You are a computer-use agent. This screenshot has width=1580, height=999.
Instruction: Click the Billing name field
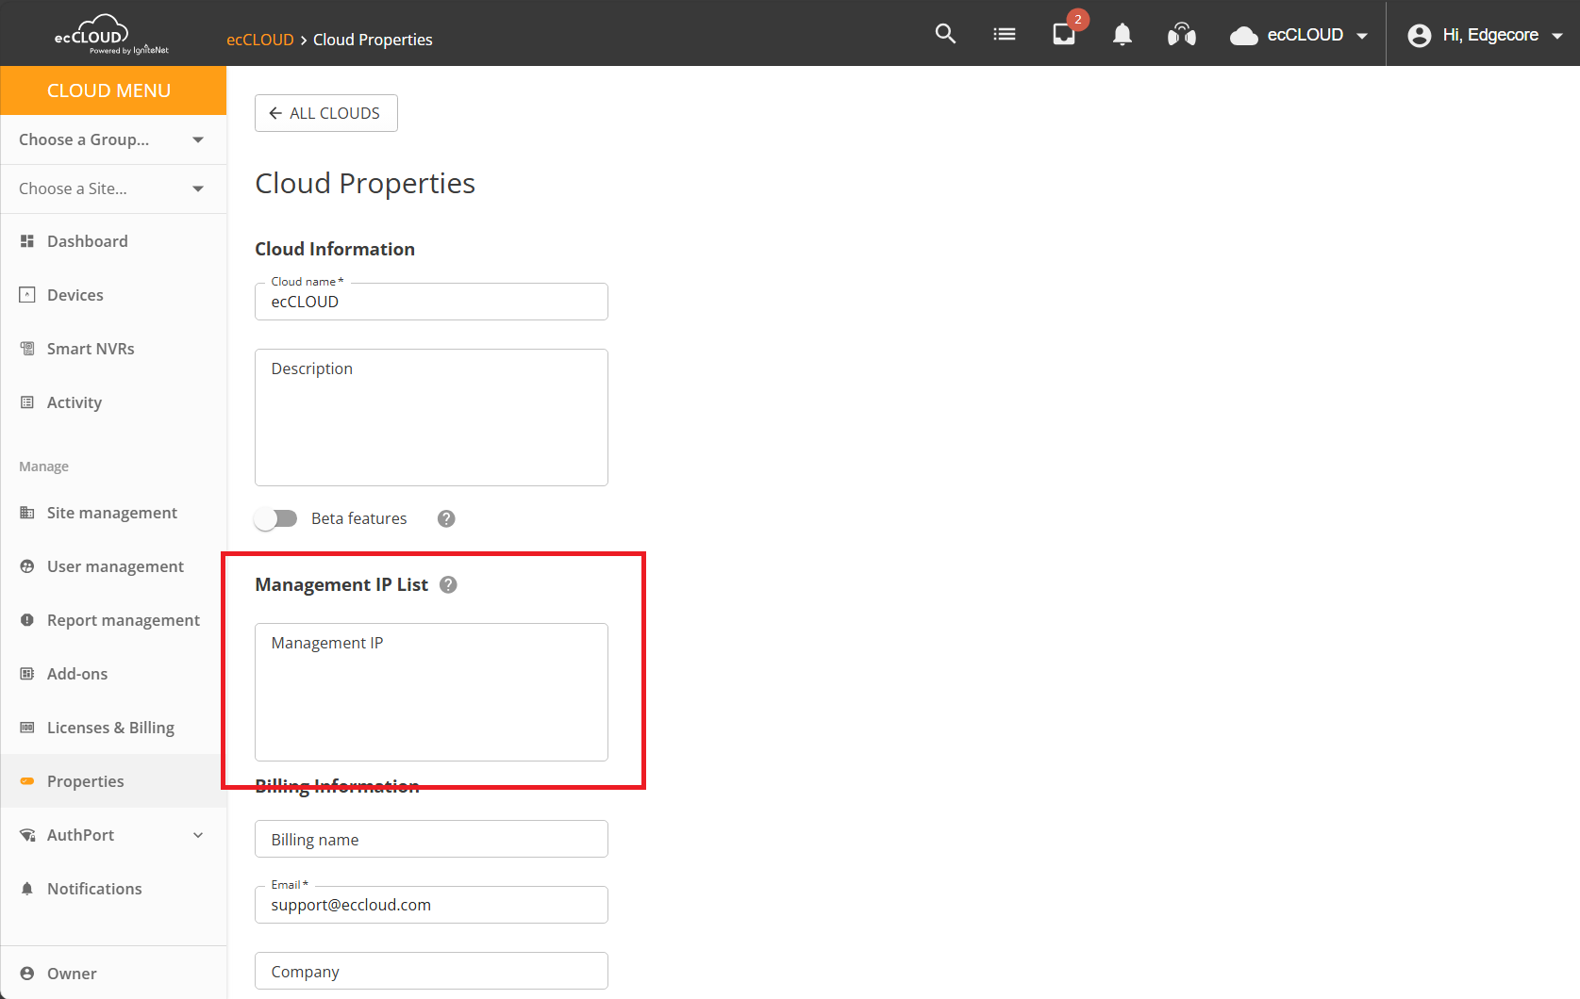pyautogui.click(x=431, y=839)
